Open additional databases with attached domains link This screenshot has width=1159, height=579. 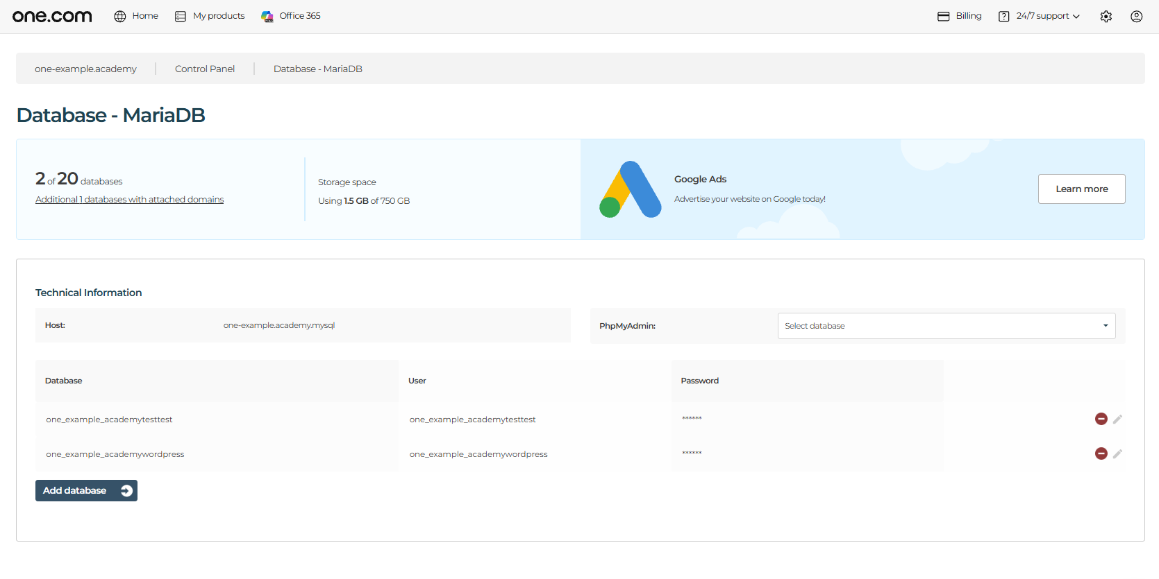pos(130,200)
